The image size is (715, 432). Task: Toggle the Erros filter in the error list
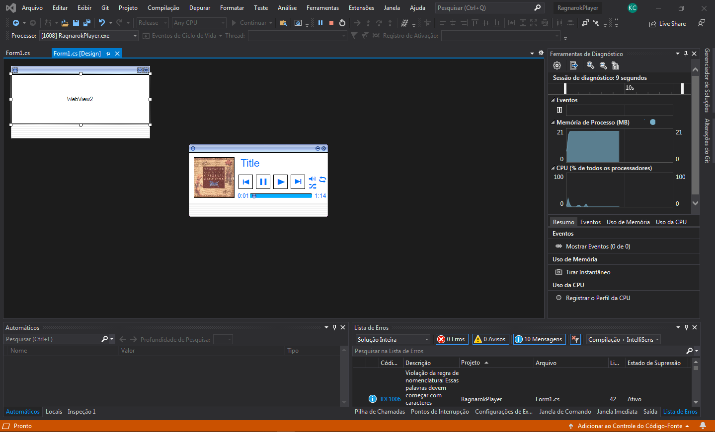(452, 339)
